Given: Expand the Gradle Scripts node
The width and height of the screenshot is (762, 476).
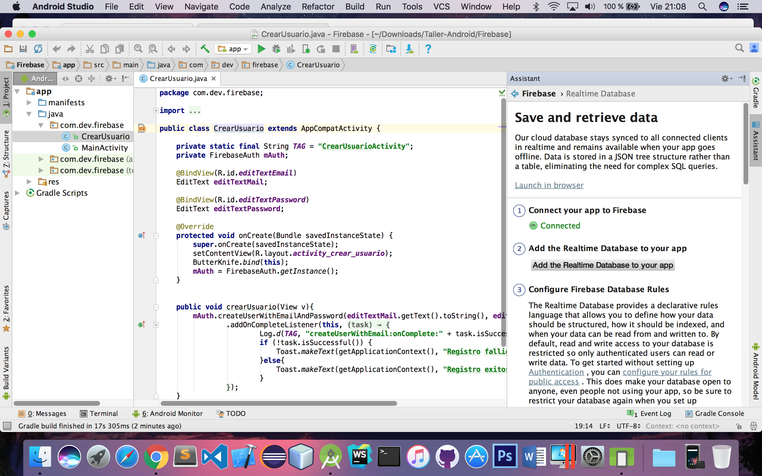Looking at the screenshot, I should pyautogui.click(x=18, y=193).
